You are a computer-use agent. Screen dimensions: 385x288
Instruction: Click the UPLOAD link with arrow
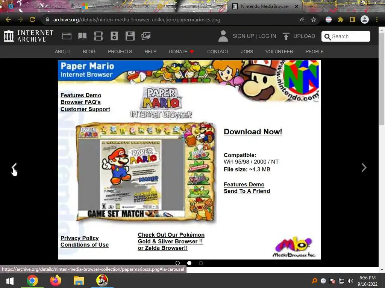299,36
